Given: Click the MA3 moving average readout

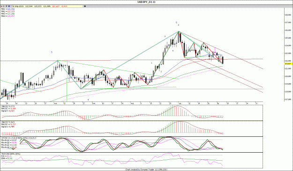Looking at the screenshot, I should pos(8,14).
